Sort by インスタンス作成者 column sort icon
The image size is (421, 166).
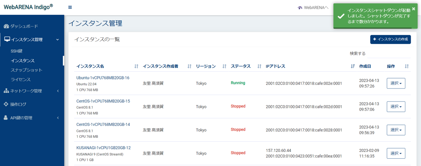coord(189,66)
